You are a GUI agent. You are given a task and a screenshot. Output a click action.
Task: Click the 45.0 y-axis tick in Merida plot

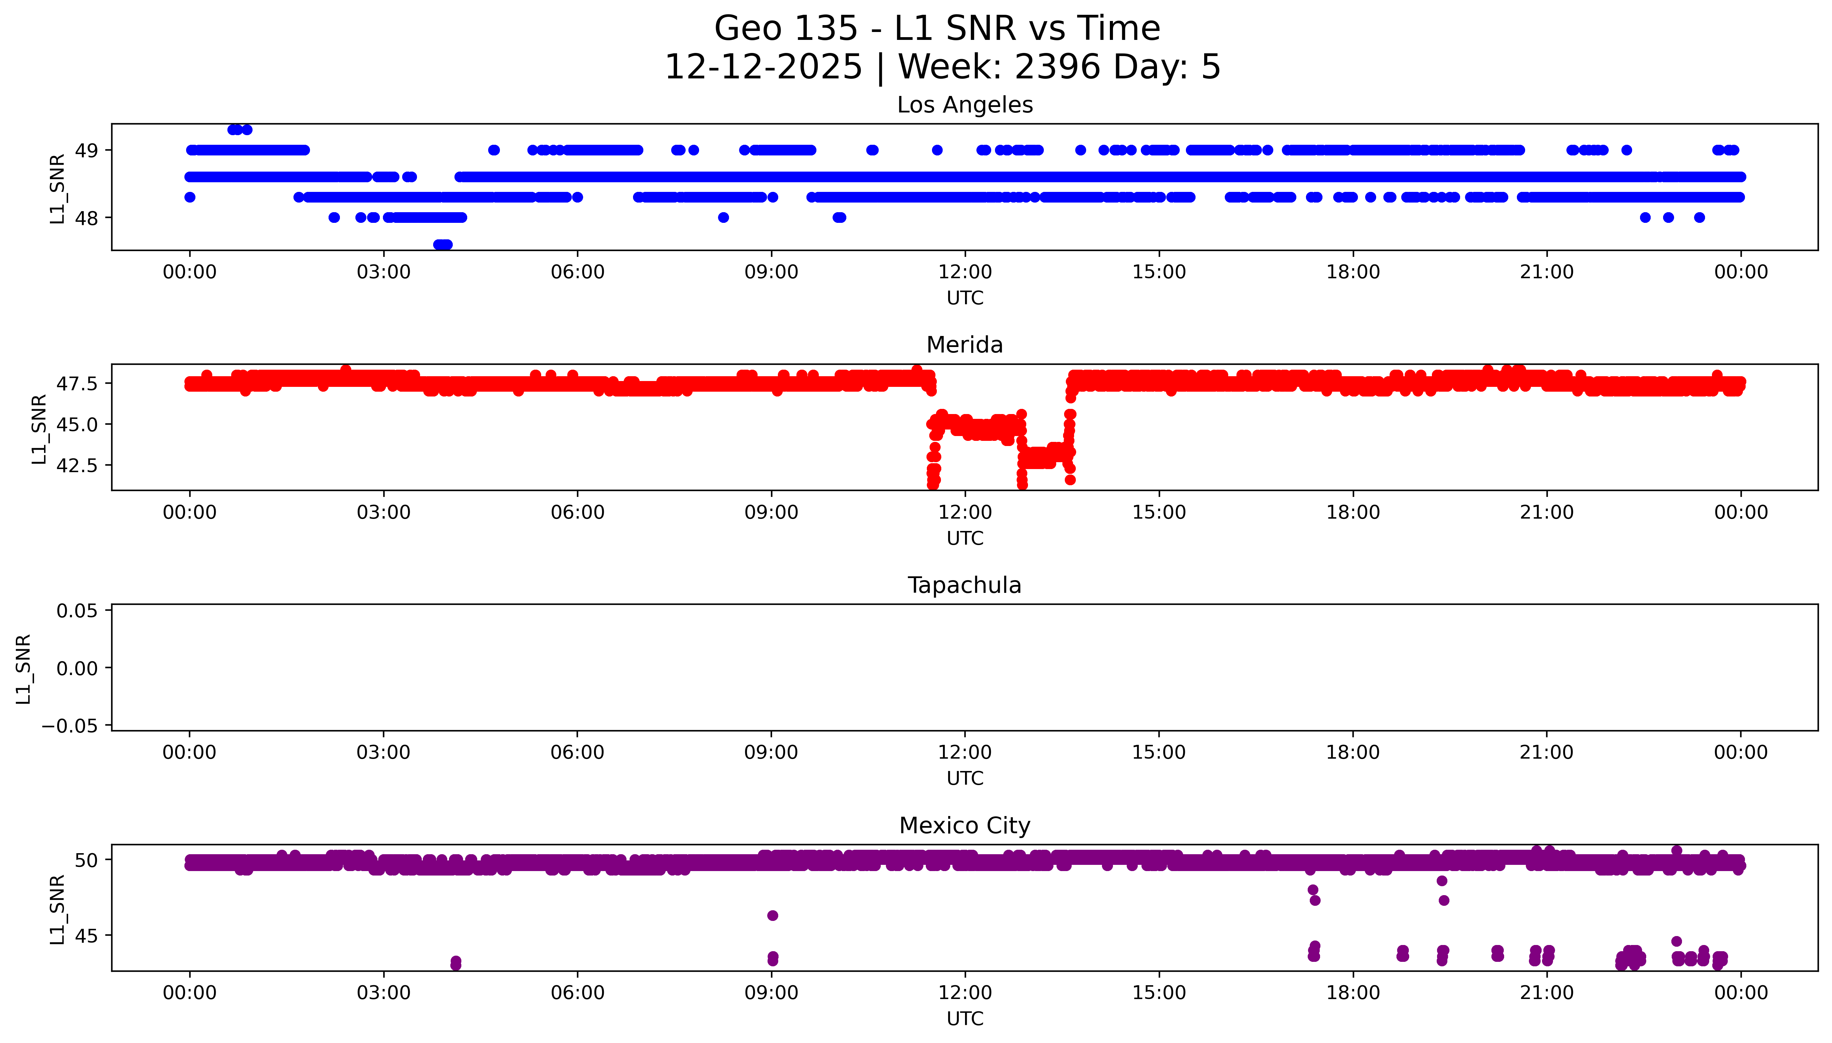[x=77, y=425]
